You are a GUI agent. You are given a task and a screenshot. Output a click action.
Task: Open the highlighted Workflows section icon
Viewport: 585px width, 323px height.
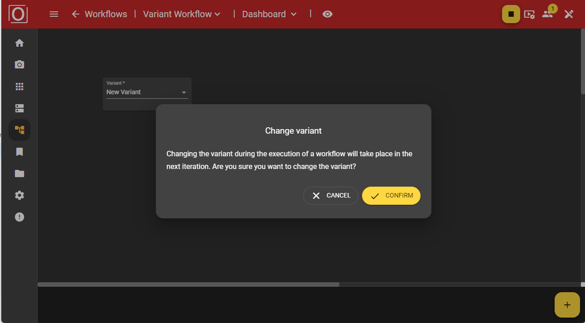19,130
